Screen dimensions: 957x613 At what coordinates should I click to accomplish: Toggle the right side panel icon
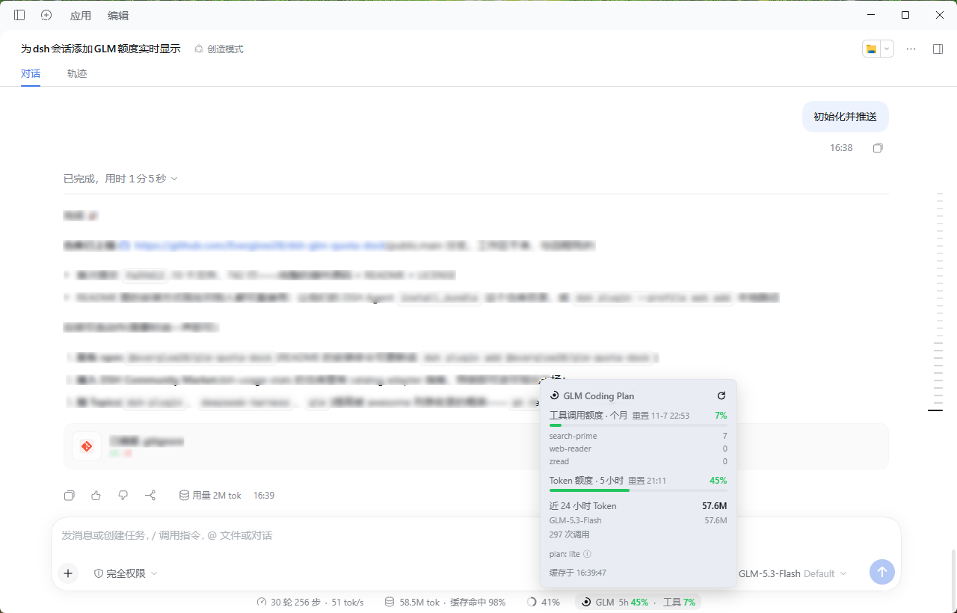coord(938,49)
